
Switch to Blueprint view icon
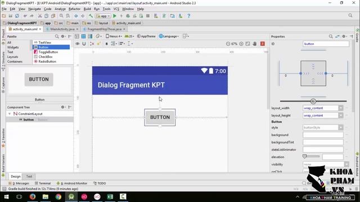tap(83, 36)
